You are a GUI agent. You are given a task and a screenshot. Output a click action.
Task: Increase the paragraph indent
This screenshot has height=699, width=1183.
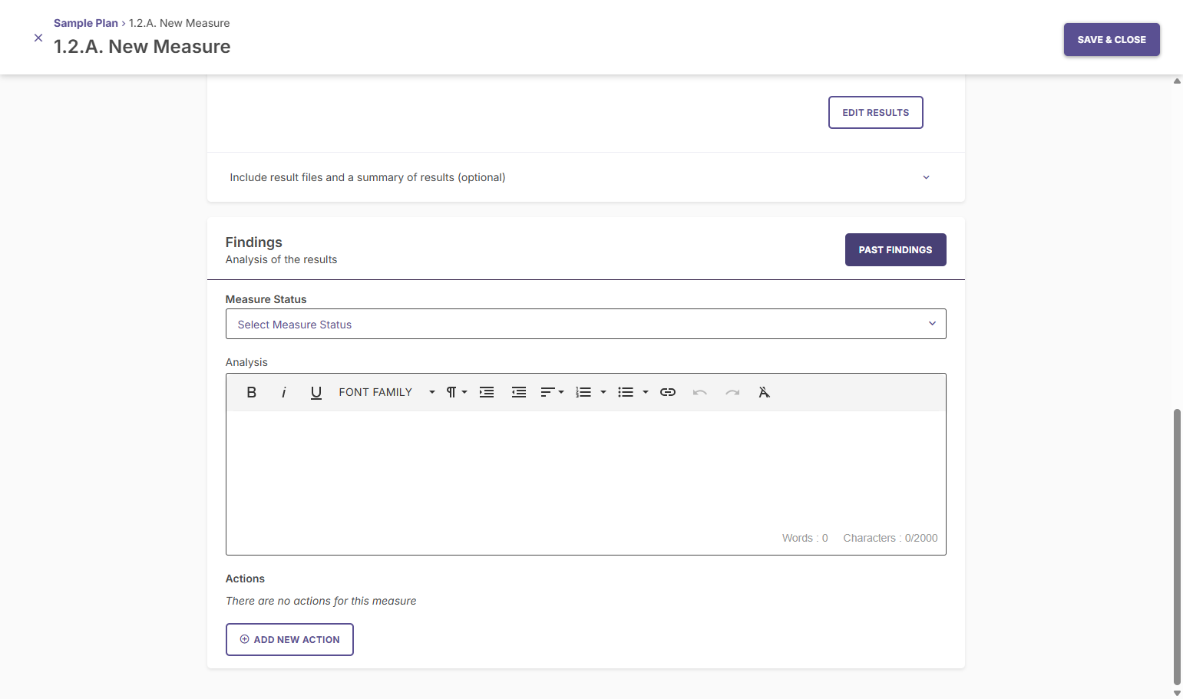[x=487, y=392]
